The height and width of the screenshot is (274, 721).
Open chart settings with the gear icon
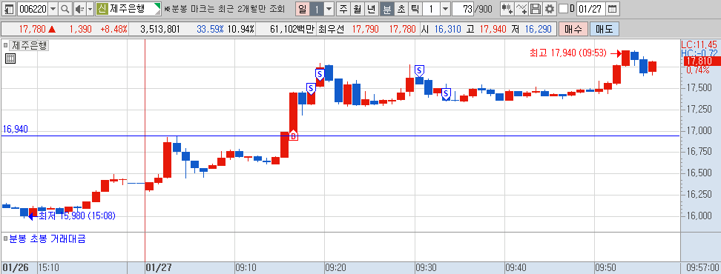(549, 8)
